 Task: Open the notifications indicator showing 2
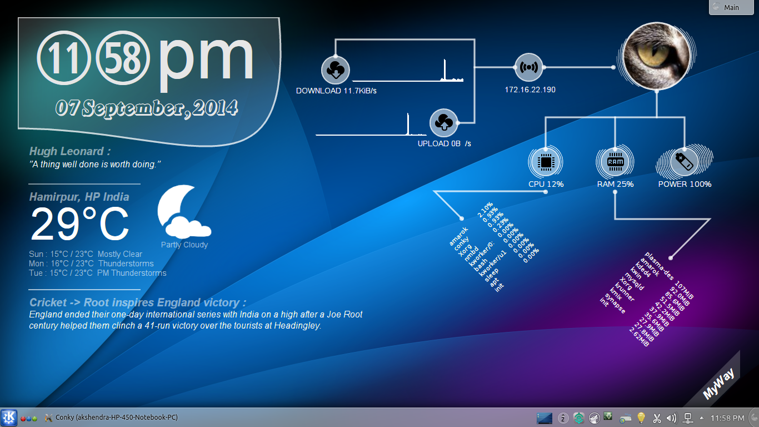click(x=563, y=418)
